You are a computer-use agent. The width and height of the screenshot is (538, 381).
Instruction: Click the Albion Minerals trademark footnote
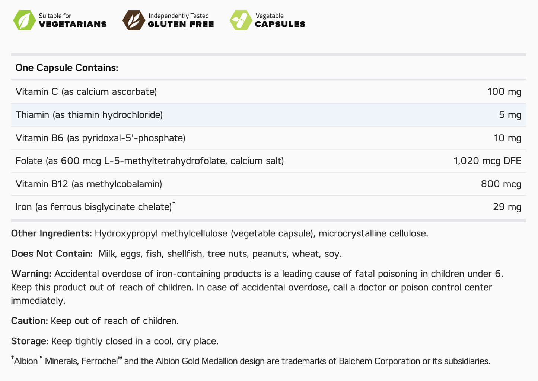[x=251, y=361]
